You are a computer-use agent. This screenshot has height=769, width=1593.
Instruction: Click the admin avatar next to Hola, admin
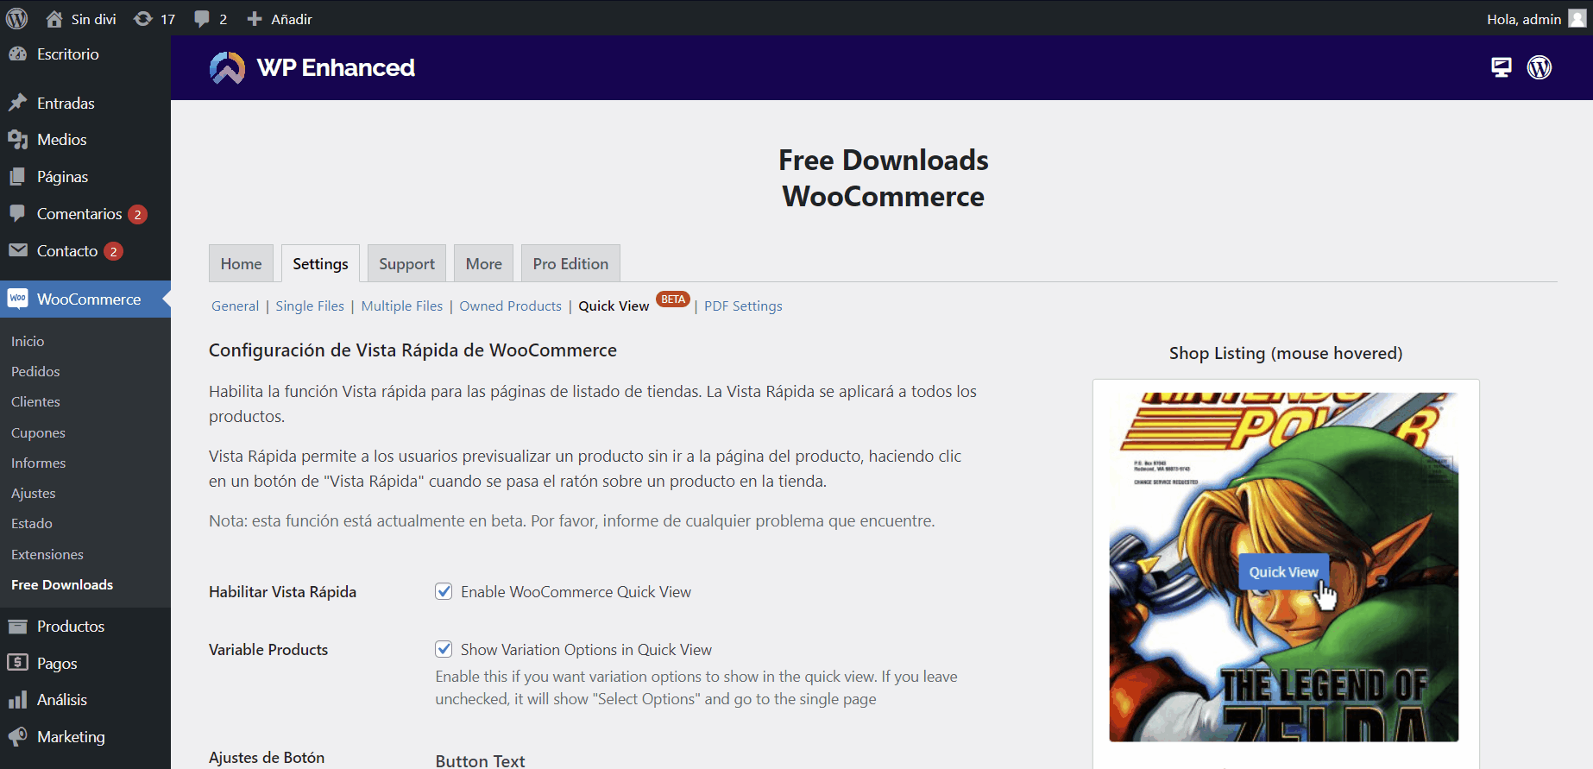point(1577,19)
